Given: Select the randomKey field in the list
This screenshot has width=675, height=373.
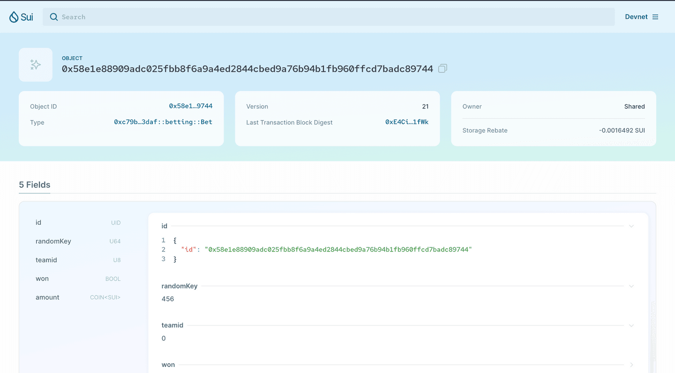Looking at the screenshot, I should click(x=78, y=241).
